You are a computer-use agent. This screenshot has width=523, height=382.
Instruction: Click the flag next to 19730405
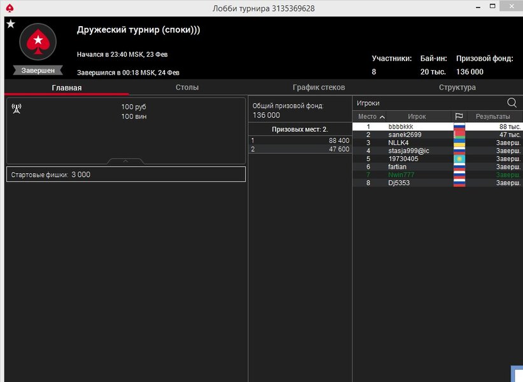tap(459, 159)
